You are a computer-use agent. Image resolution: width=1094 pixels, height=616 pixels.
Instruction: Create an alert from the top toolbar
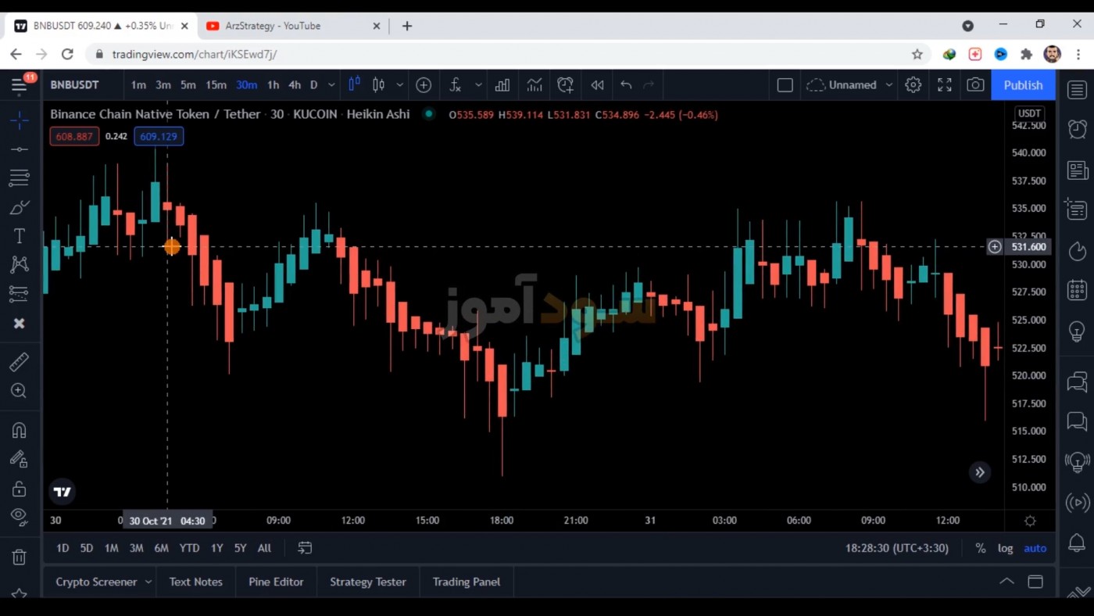pyautogui.click(x=566, y=85)
